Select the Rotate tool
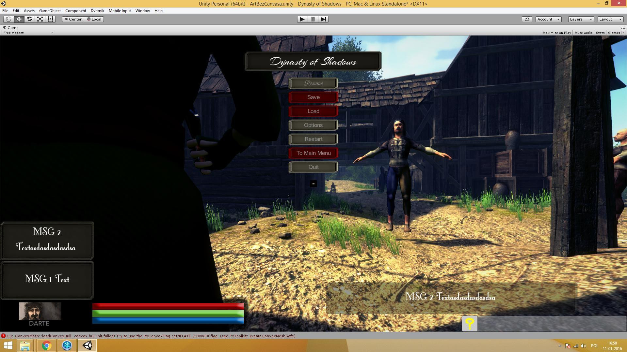Image resolution: width=627 pixels, height=352 pixels. coord(29,19)
